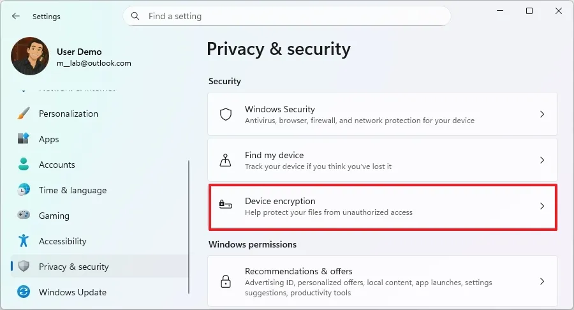The width and height of the screenshot is (574, 310).
Task: Go to Windows Update section
Action: (72, 292)
